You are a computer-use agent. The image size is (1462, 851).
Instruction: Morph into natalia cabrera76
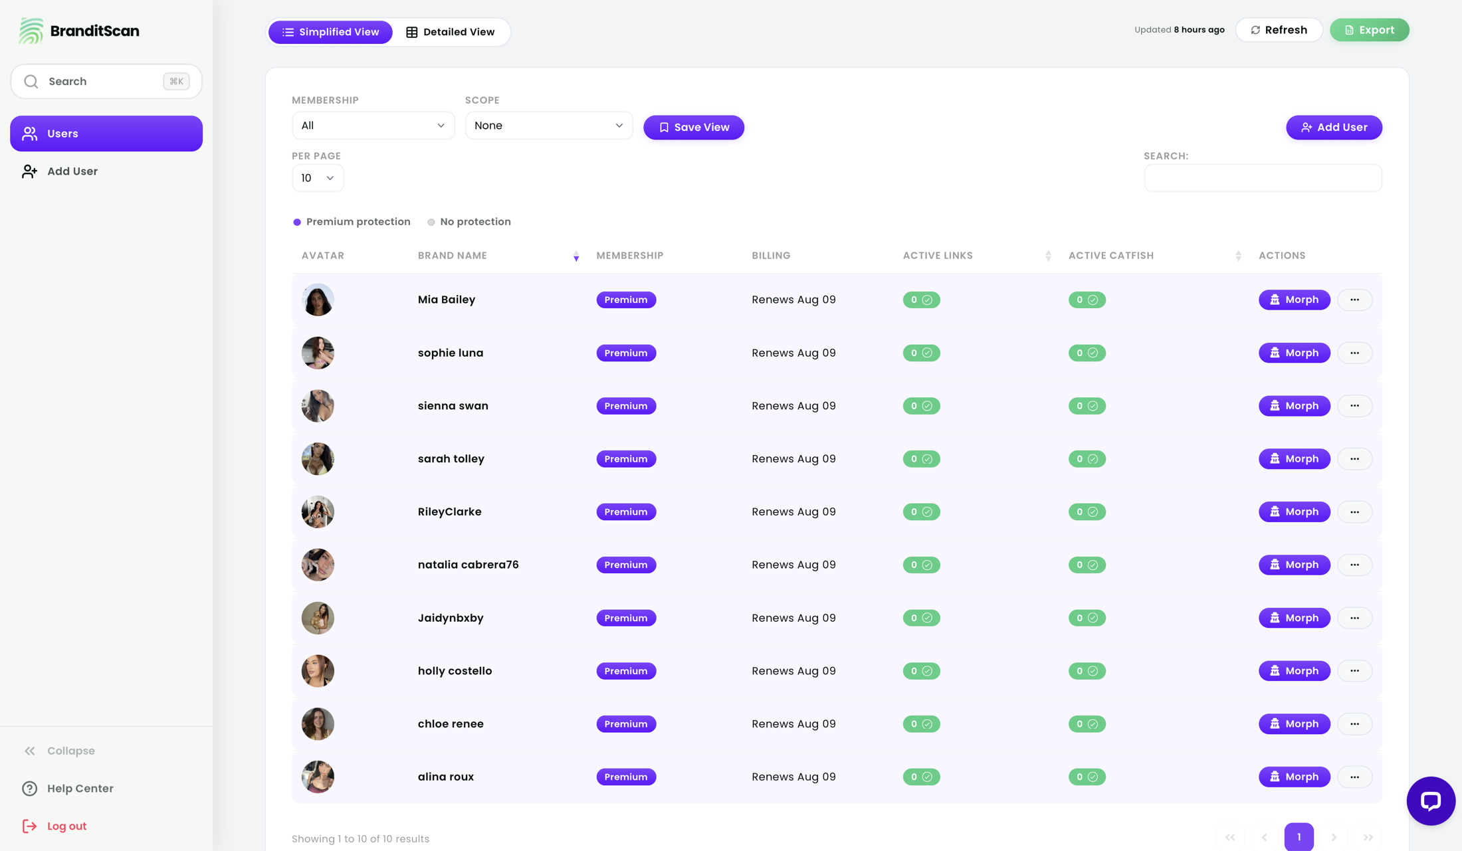(1295, 565)
